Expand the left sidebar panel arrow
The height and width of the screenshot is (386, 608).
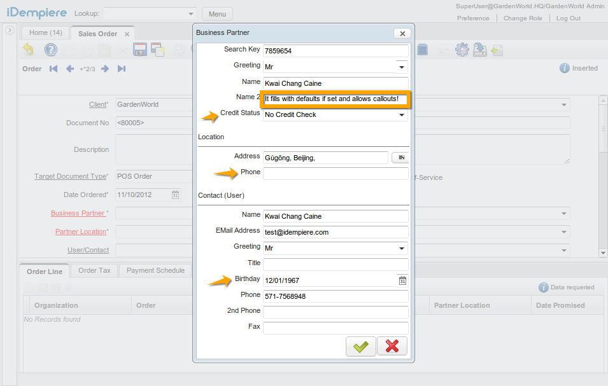tap(10, 30)
